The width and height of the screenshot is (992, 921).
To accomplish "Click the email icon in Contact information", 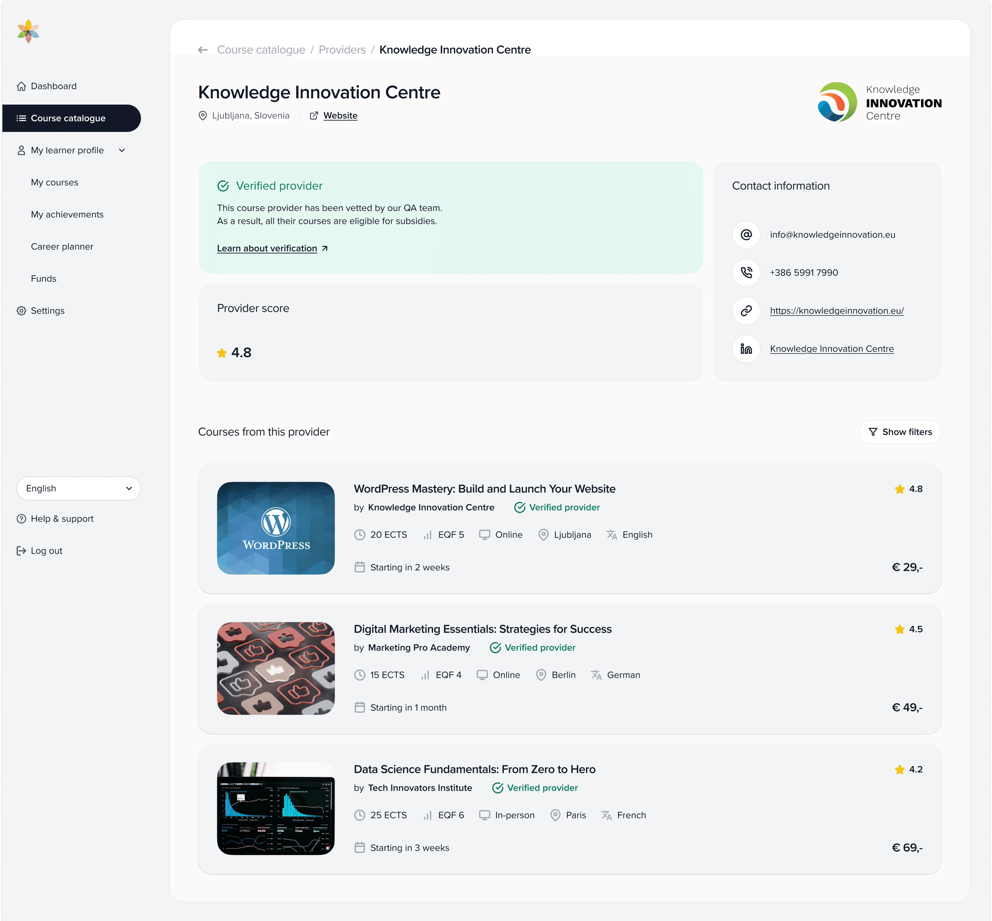I will pyautogui.click(x=746, y=234).
